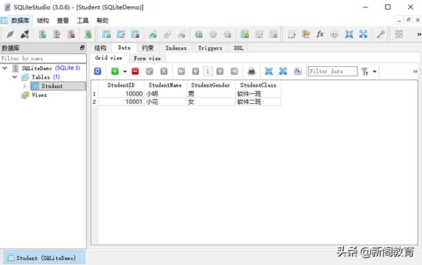Image resolution: width=422 pixels, height=265 pixels.
Task: Switch to the Form view tab
Action: click(147, 59)
